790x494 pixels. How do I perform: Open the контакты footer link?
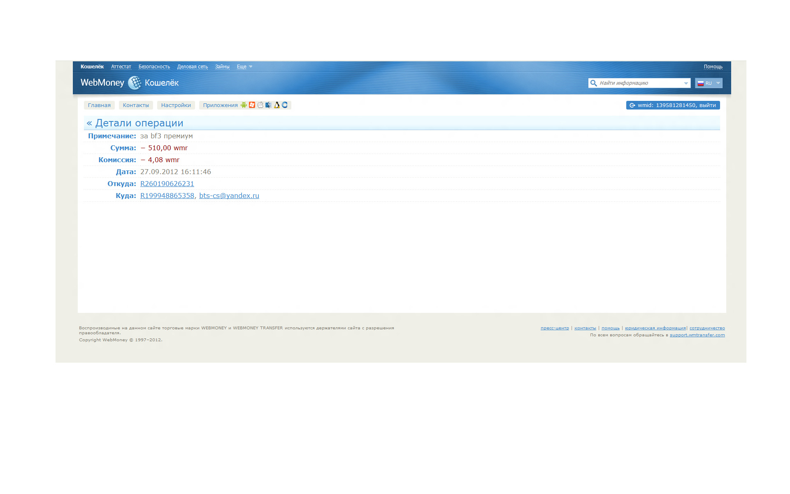(585, 328)
